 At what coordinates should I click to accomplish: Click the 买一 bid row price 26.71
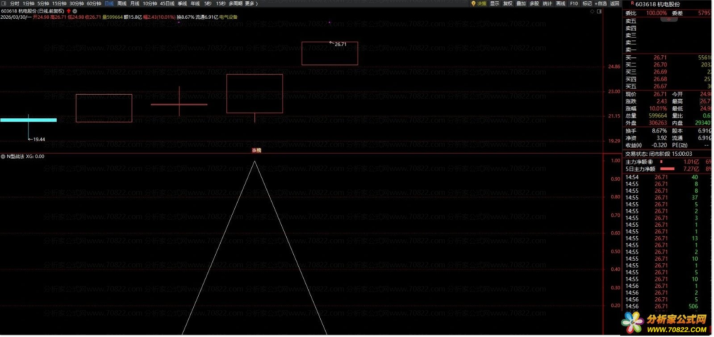coord(660,58)
